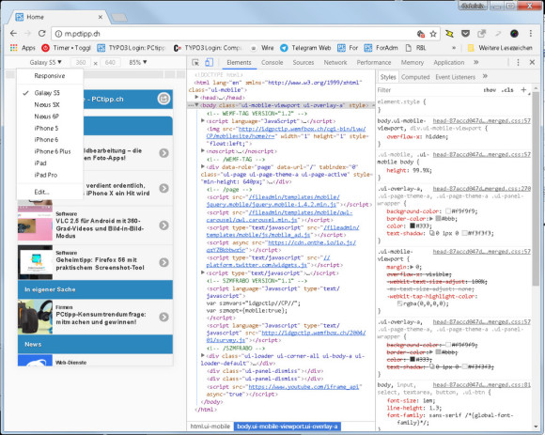Click VLC 2.5 article thumbnail
The height and width of the screenshot is (435, 545).
[x=35, y=225]
